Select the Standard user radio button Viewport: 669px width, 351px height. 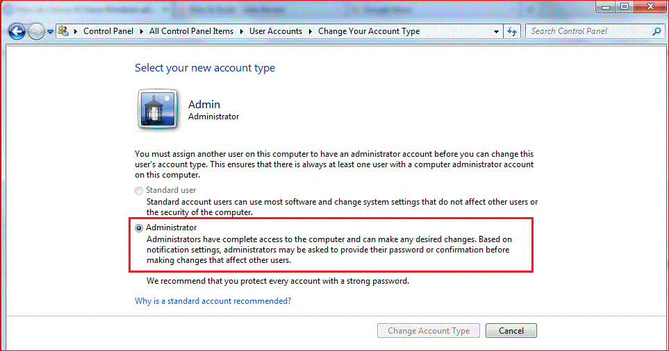click(139, 190)
